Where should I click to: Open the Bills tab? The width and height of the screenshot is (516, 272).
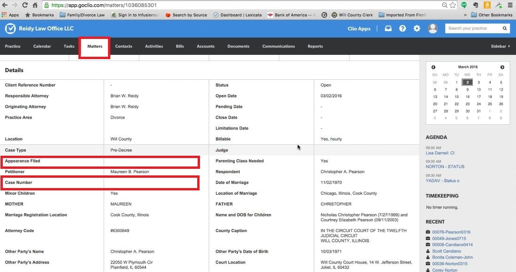coord(180,46)
